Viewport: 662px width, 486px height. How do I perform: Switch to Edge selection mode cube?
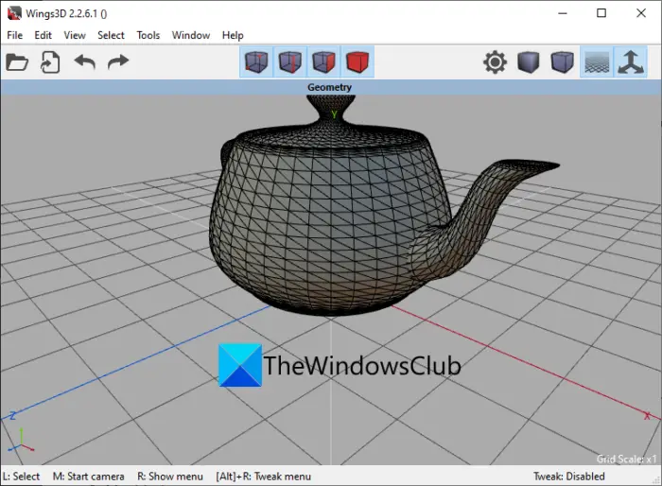point(290,62)
